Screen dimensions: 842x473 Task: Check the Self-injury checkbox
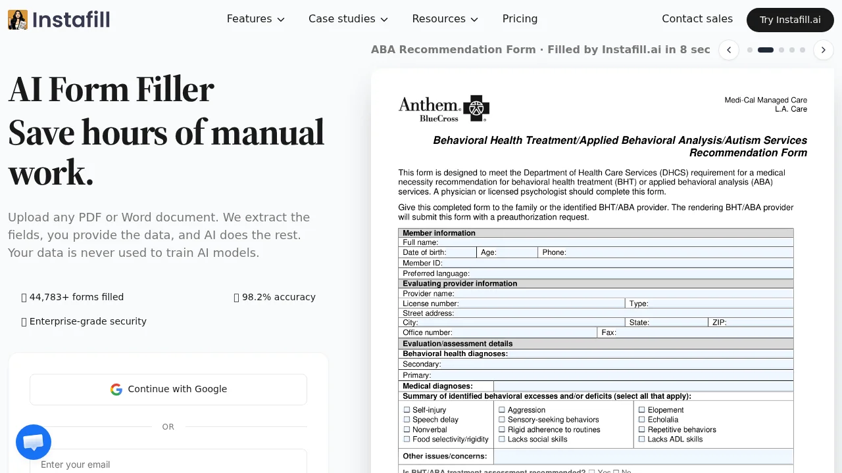(407, 410)
